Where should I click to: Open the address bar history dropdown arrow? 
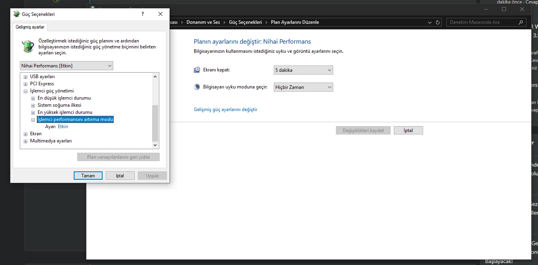pyautogui.click(x=430, y=22)
